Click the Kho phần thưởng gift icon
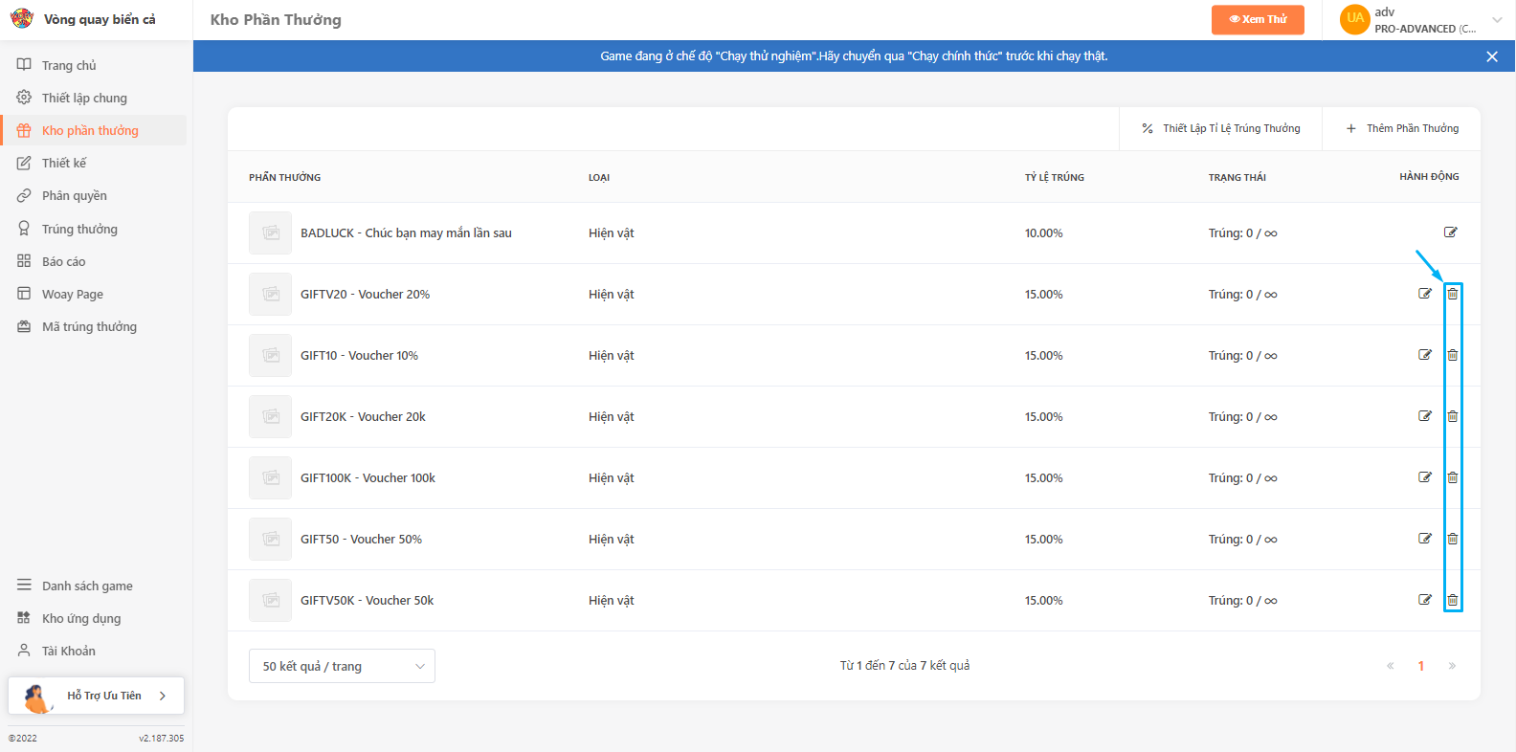This screenshot has height=752, width=1516. click(x=24, y=130)
